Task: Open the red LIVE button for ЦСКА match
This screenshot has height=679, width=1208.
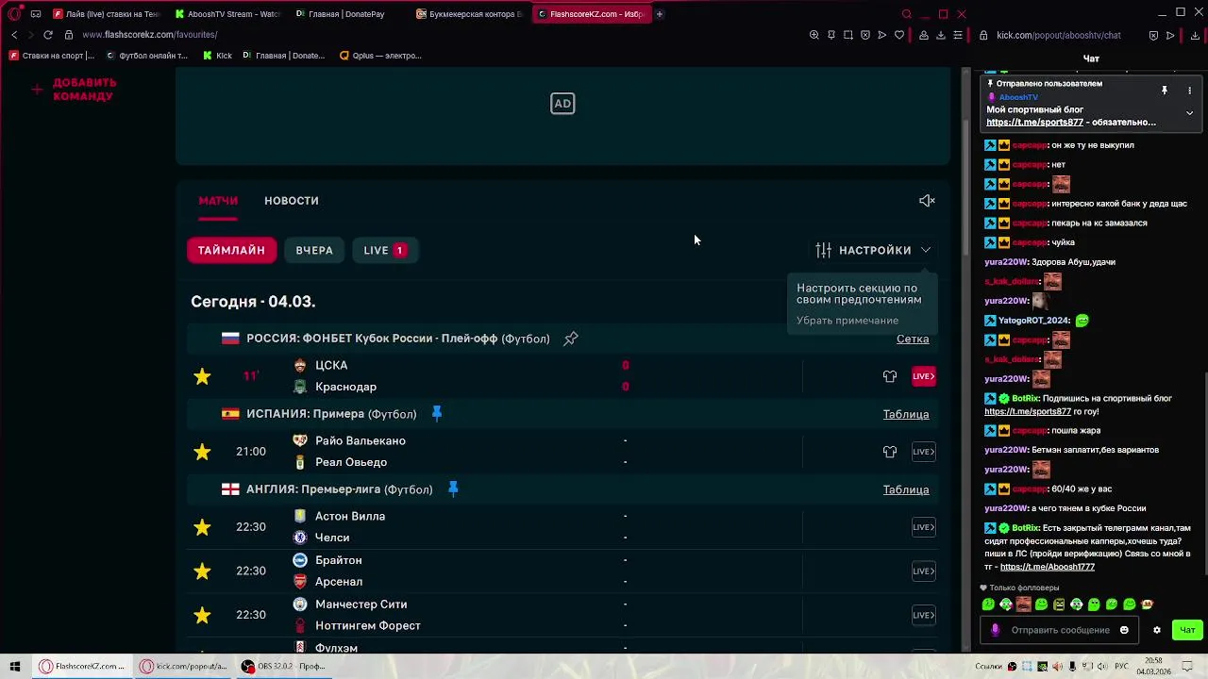Action: (x=923, y=376)
